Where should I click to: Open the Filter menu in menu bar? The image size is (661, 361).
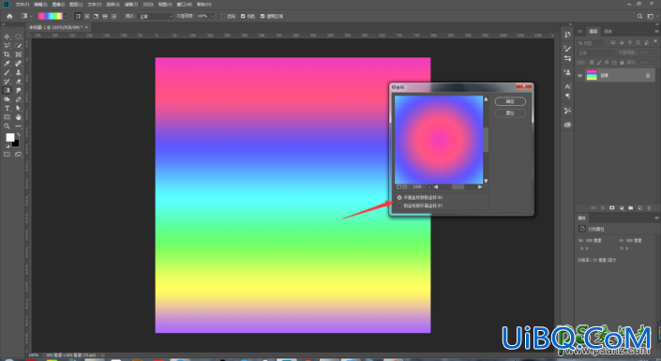[131, 4]
